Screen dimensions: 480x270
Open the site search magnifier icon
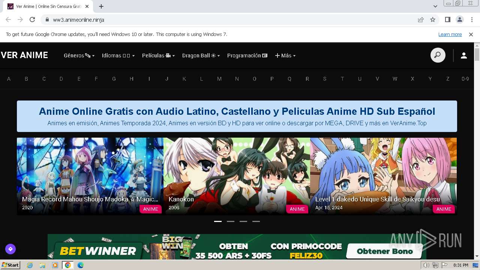[438, 55]
